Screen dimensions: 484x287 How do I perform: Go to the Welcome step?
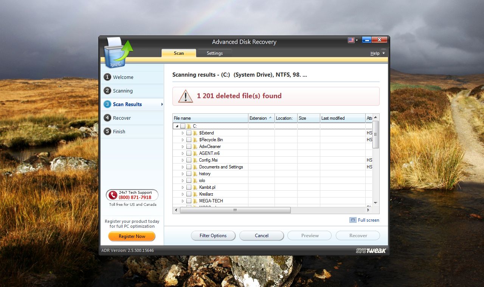(132, 77)
